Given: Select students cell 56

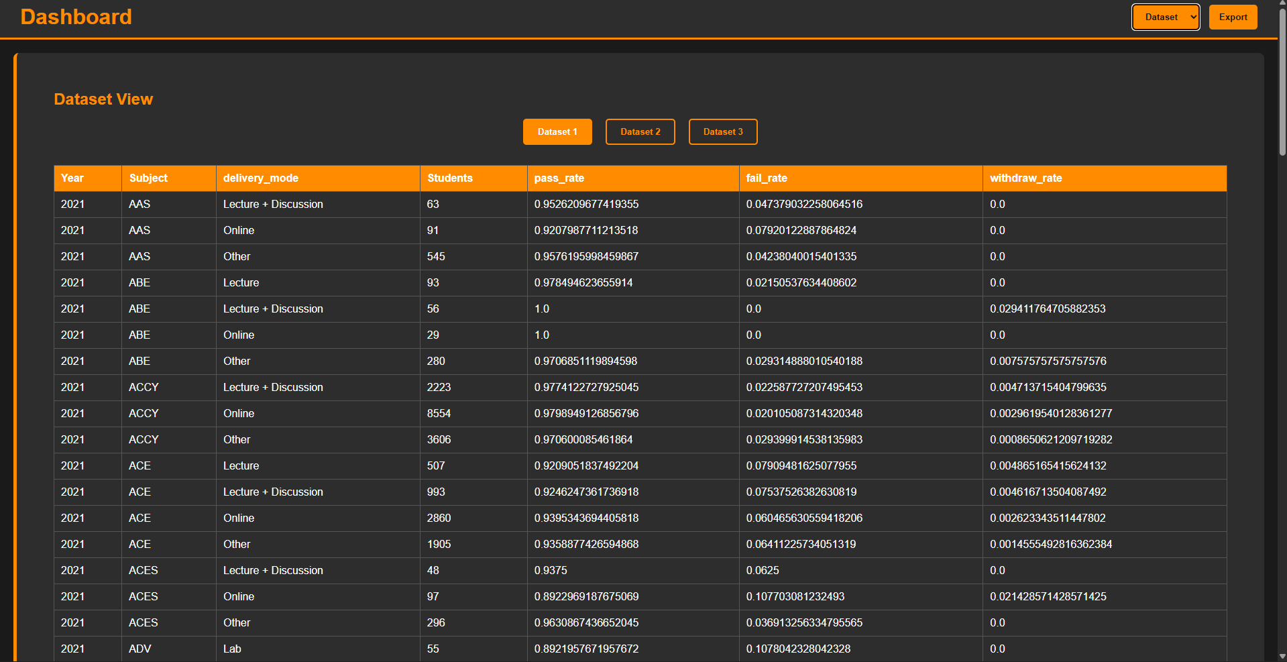Looking at the screenshot, I should click(473, 309).
